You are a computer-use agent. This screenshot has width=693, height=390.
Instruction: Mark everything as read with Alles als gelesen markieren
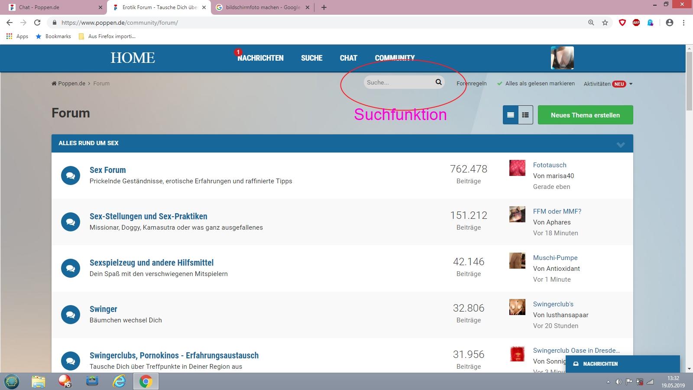click(x=540, y=84)
